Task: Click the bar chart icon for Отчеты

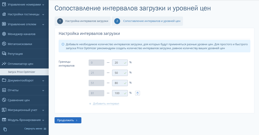Action: pyautogui.click(x=4, y=90)
